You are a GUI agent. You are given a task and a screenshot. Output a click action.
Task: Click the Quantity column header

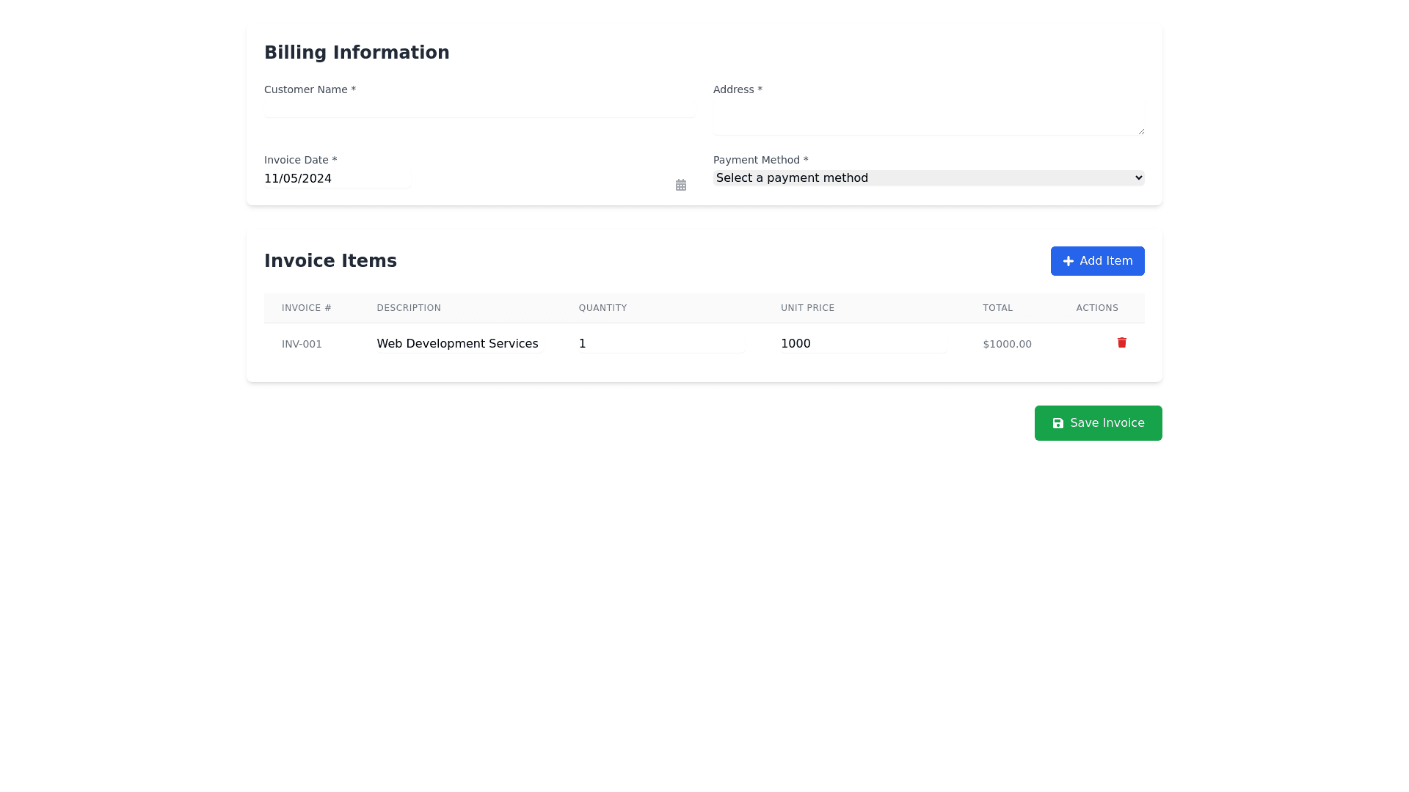pos(602,308)
